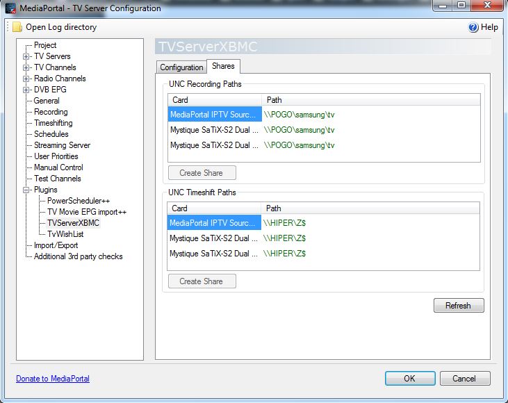Open Import/Export item
The width and height of the screenshot is (508, 403).
pos(56,245)
